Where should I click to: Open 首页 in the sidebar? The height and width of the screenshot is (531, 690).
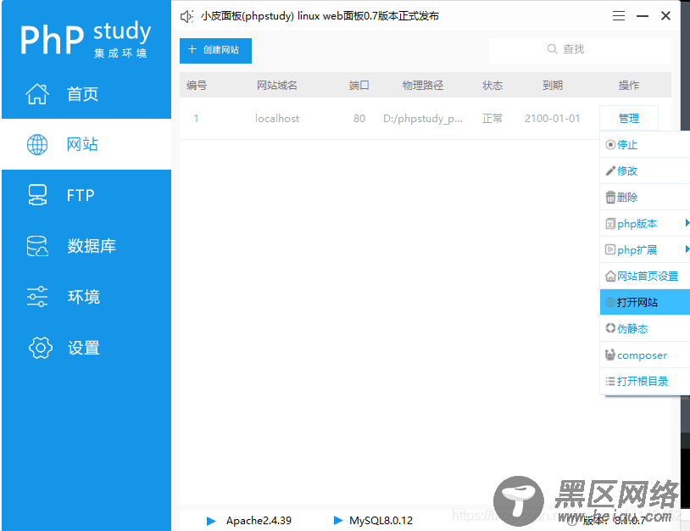point(86,94)
